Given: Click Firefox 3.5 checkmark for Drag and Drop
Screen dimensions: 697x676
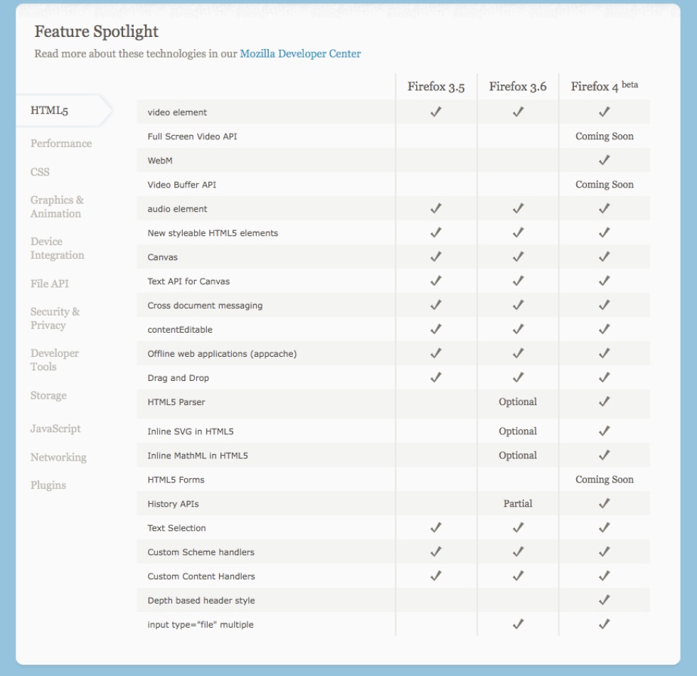Looking at the screenshot, I should (x=436, y=377).
